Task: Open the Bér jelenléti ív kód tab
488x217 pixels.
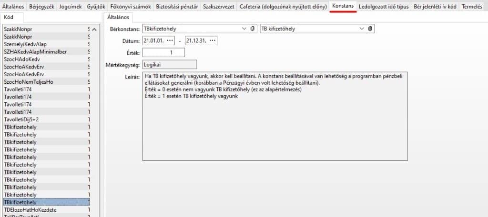Action: click(435, 6)
